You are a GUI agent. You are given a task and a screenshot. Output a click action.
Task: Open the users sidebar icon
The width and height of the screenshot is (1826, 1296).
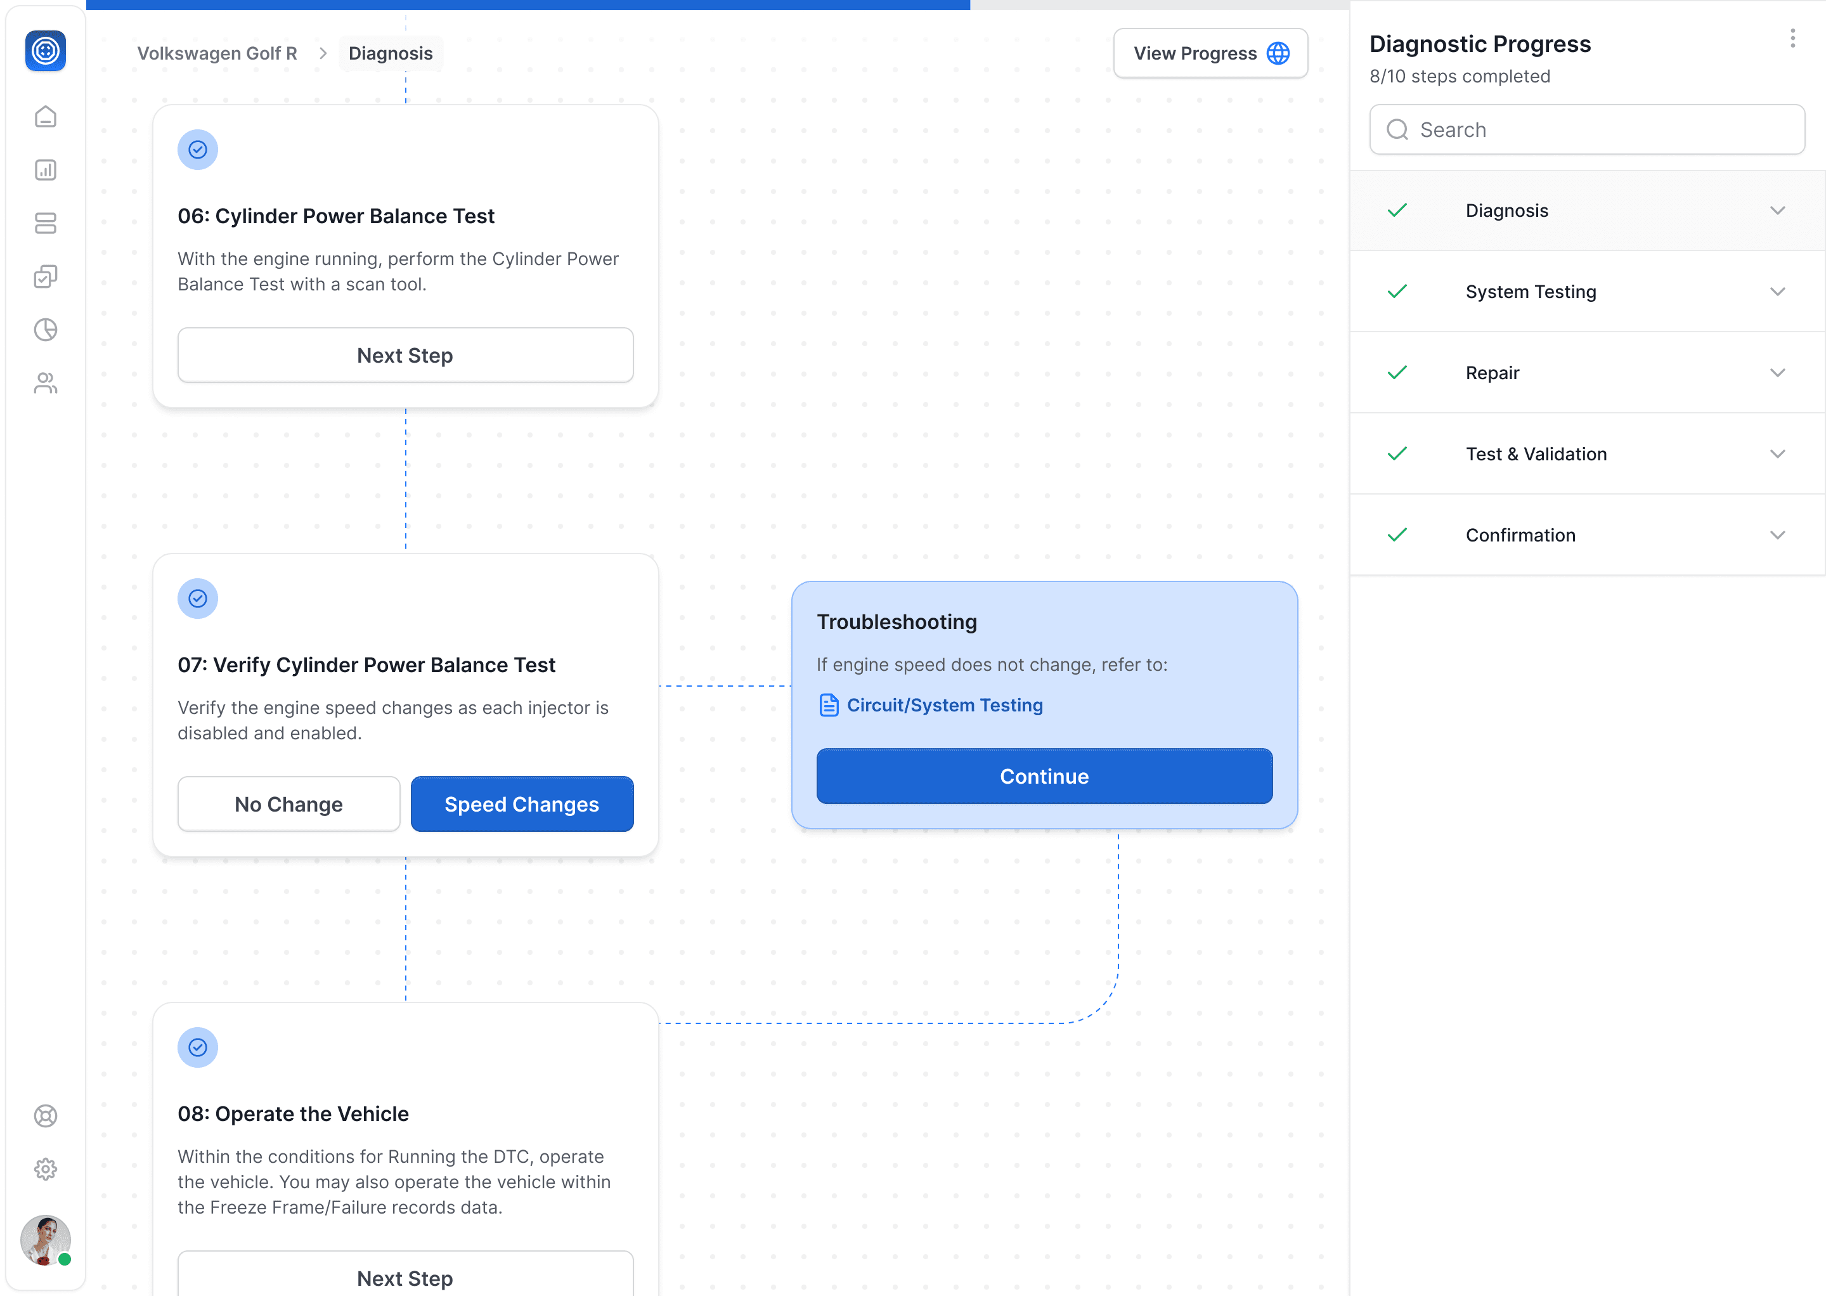46,383
